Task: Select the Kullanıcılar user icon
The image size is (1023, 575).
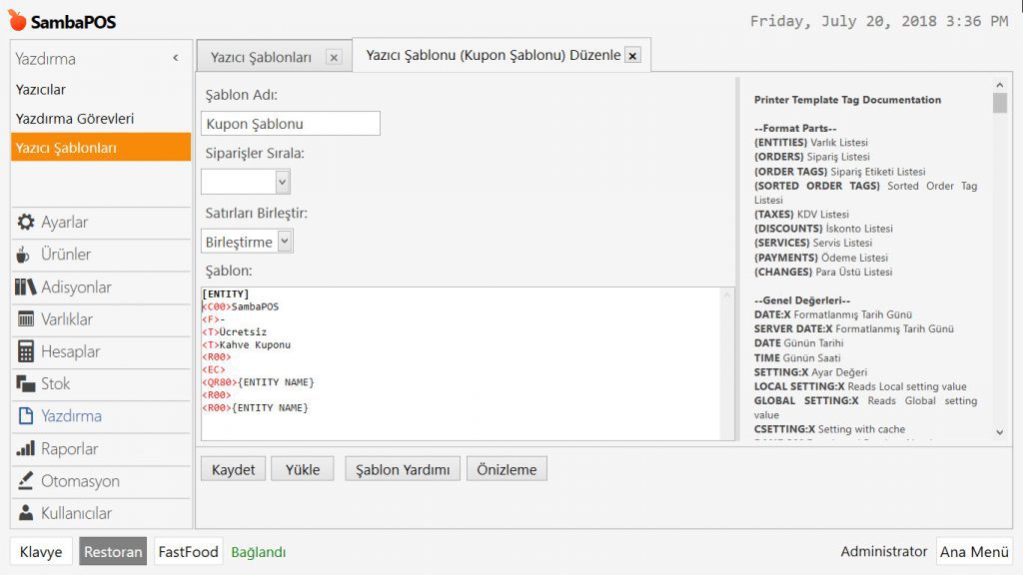Action: tap(26, 513)
